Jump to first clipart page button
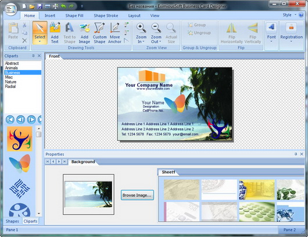Image resolution: width=308 pixels, height=237 pixels. tap(10, 119)
